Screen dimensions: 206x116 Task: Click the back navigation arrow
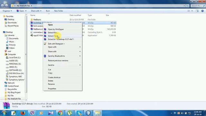coord(2,6)
